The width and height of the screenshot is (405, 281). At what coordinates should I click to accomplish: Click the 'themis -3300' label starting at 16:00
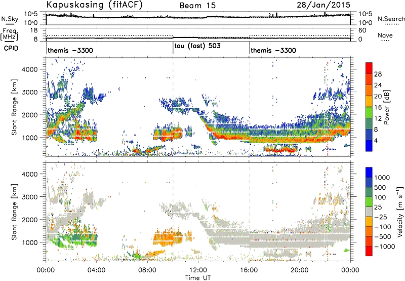click(273, 50)
